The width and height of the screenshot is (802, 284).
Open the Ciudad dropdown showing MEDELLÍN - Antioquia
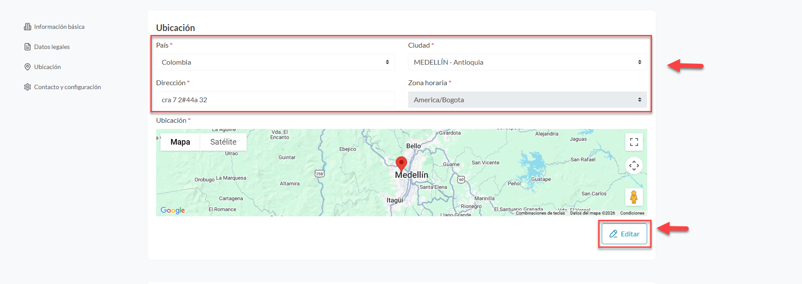pos(527,62)
